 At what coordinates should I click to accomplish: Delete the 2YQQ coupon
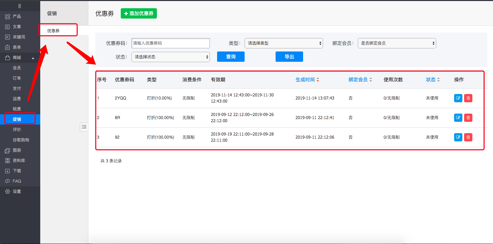[x=468, y=98]
